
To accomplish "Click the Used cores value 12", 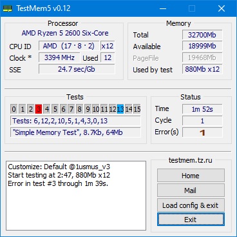I will click(108, 57).
